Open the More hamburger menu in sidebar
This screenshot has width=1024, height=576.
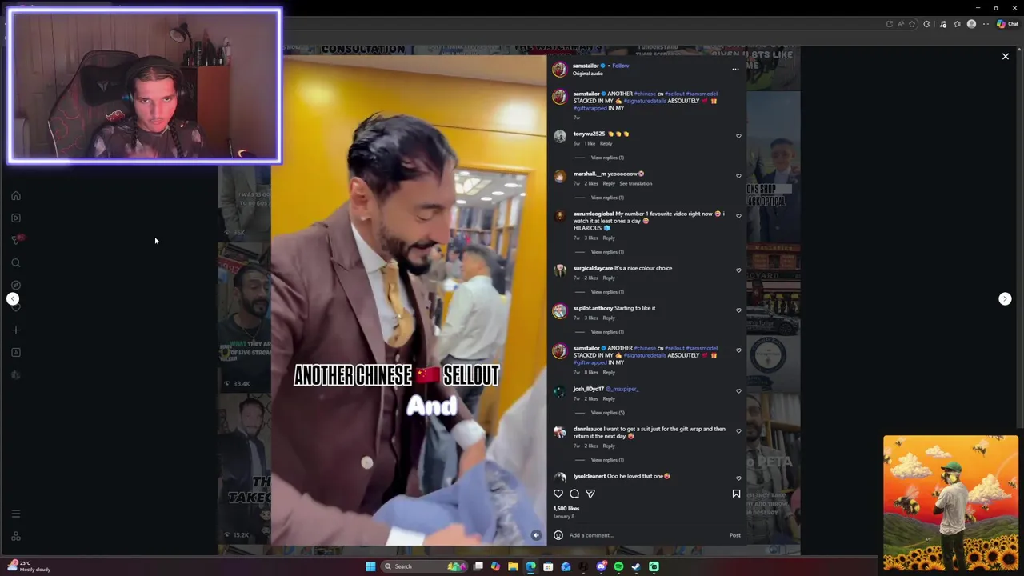point(15,514)
